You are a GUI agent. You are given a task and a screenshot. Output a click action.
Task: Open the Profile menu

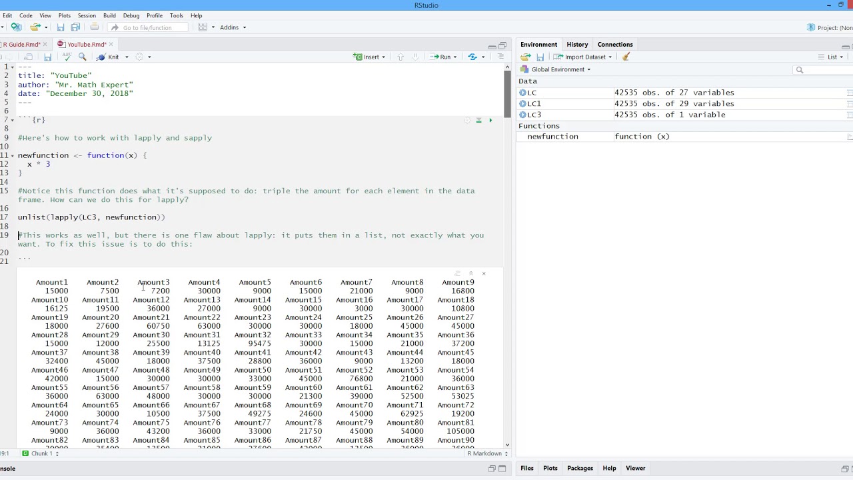pos(155,15)
